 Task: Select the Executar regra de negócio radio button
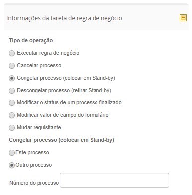(x=12, y=53)
